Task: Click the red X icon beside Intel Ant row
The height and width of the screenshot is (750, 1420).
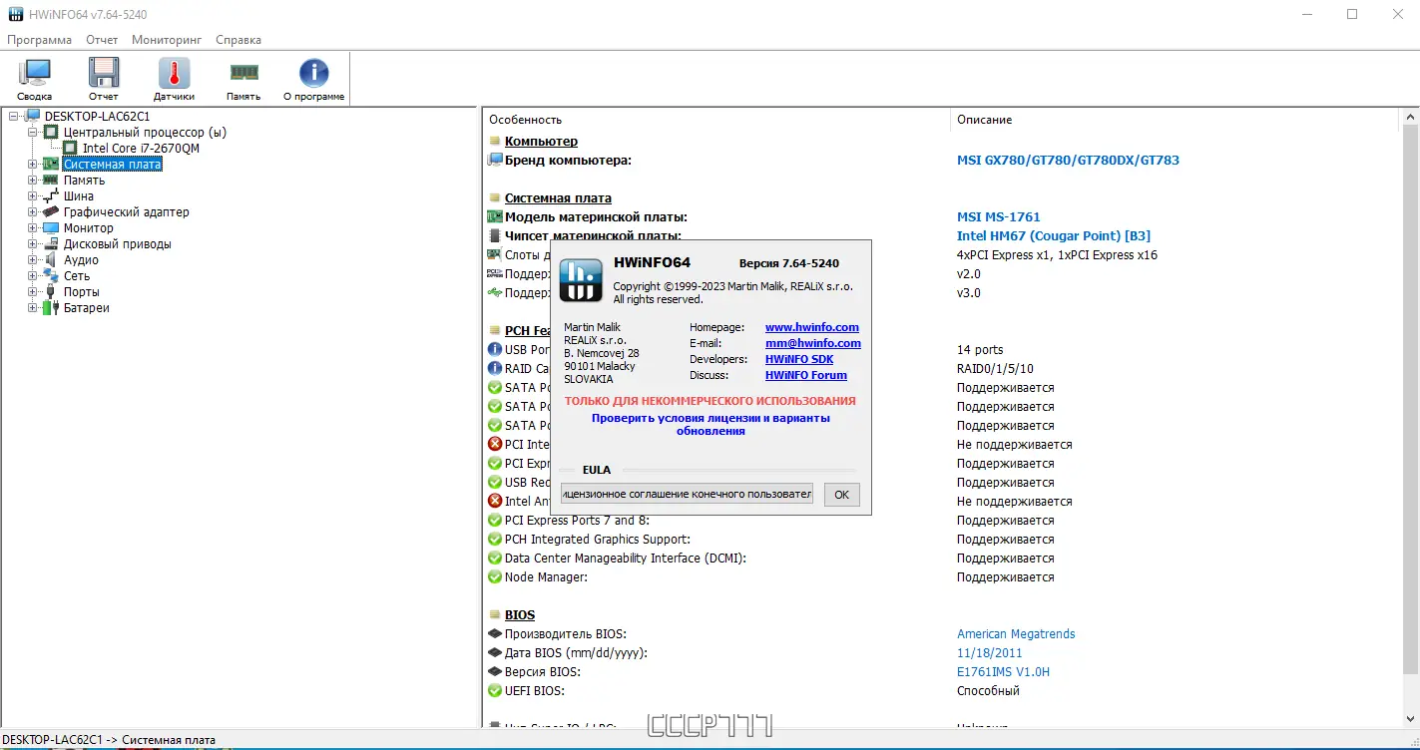Action: (495, 502)
